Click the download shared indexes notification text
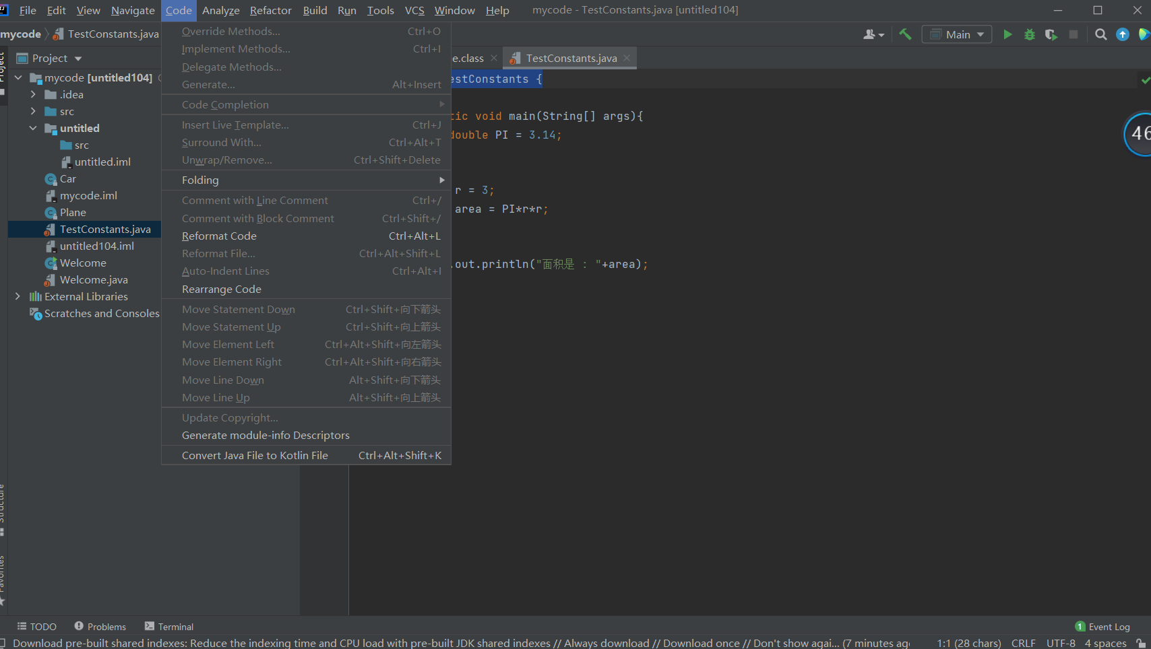 (460, 643)
